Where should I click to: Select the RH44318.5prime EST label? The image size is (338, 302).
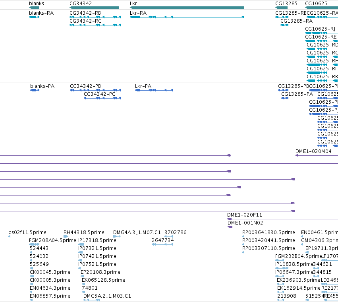[84, 232]
